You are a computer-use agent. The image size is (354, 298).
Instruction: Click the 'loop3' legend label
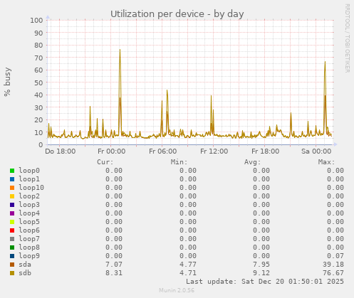[29, 205]
